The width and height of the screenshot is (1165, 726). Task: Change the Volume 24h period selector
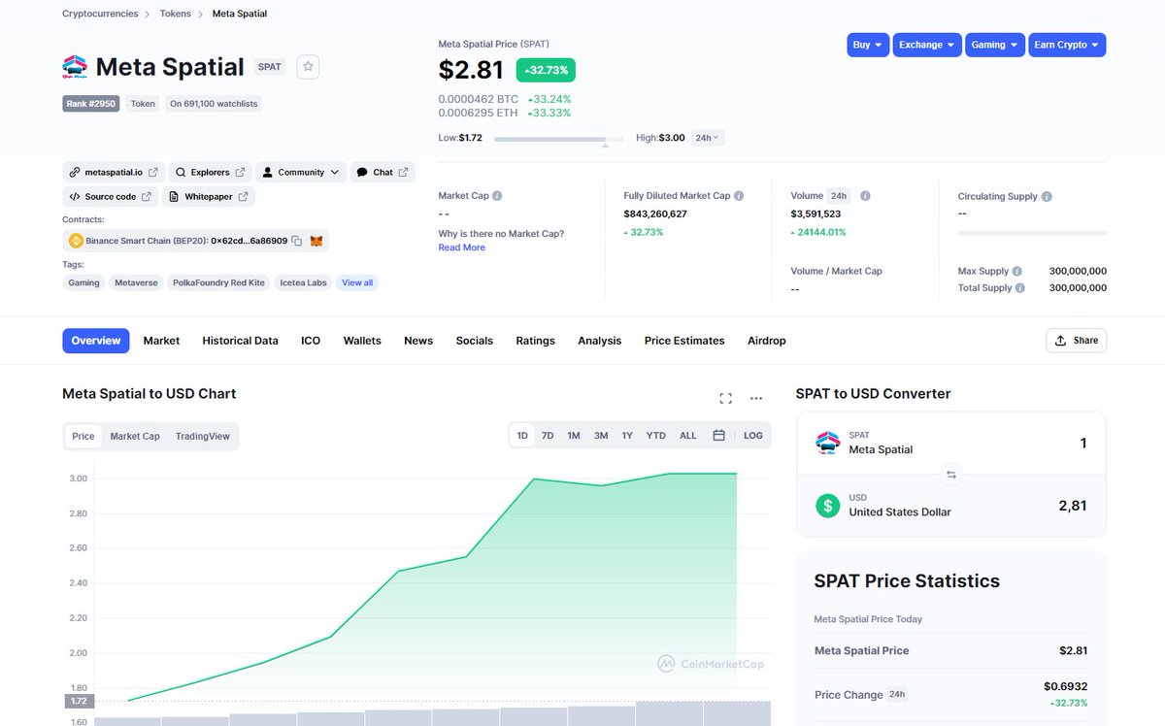[x=839, y=196]
